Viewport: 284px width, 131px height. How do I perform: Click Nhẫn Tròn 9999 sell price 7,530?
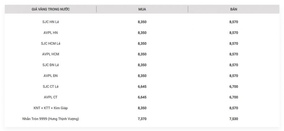(x=234, y=119)
